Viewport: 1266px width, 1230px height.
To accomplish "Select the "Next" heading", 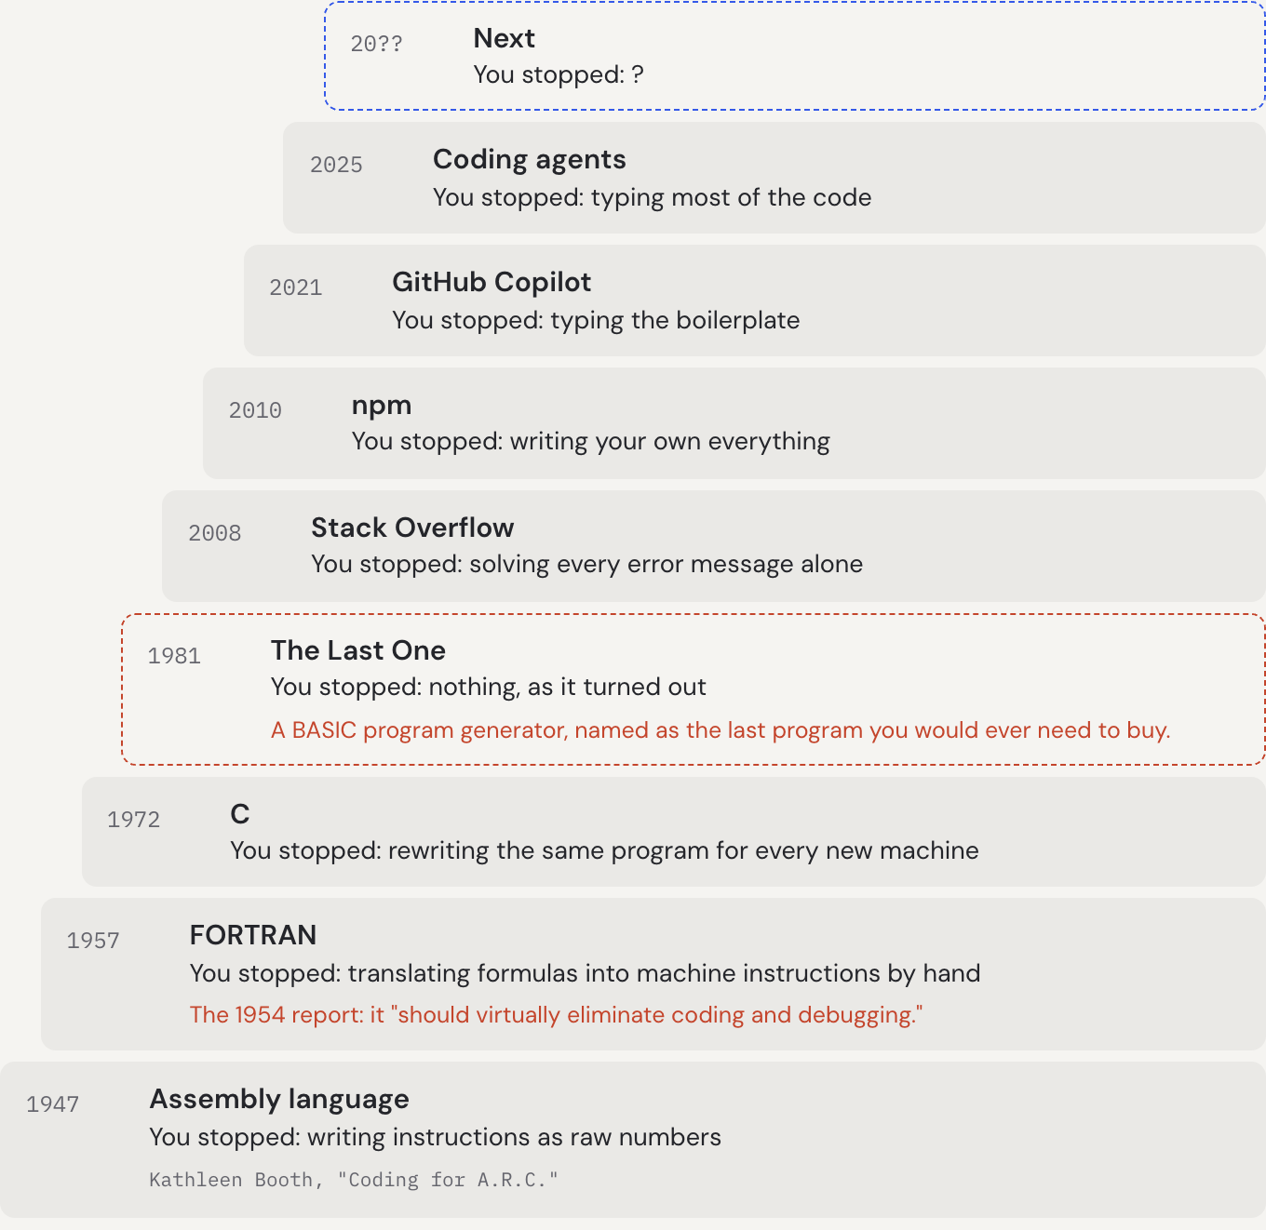I will tap(505, 38).
